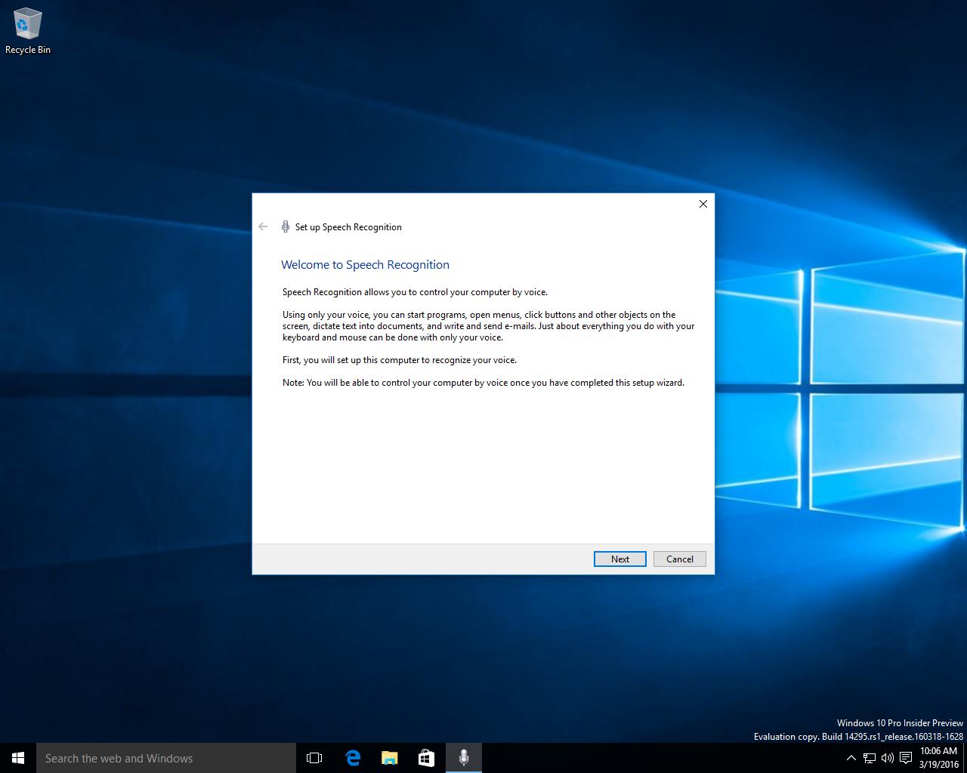
Task: Open the Windows Start menu
Action: click(x=18, y=758)
